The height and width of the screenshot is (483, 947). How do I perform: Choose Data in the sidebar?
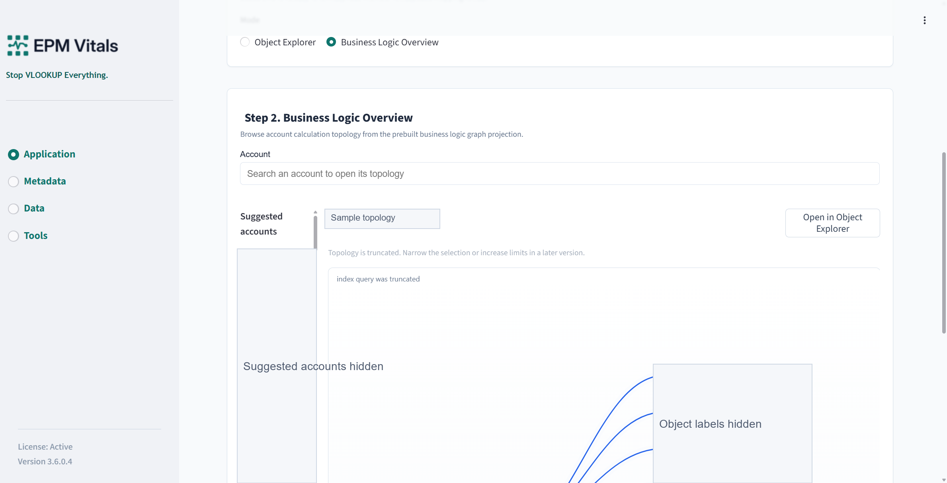[x=26, y=208]
